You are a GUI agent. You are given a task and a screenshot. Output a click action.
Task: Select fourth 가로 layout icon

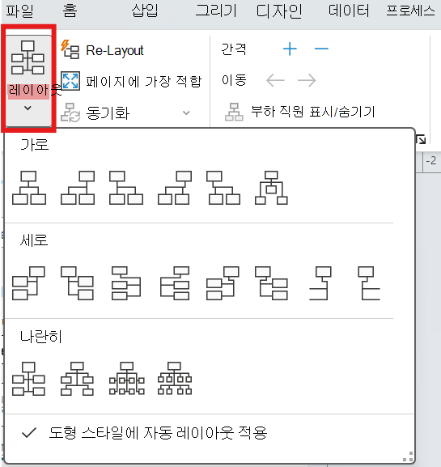tap(175, 188)
